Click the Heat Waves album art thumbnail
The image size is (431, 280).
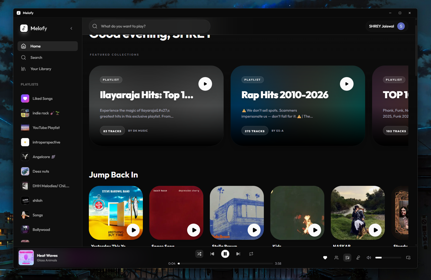tap(26, 258)
